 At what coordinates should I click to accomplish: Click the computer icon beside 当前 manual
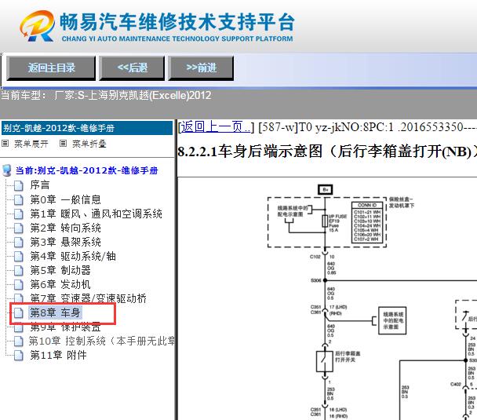click(7, 170)
